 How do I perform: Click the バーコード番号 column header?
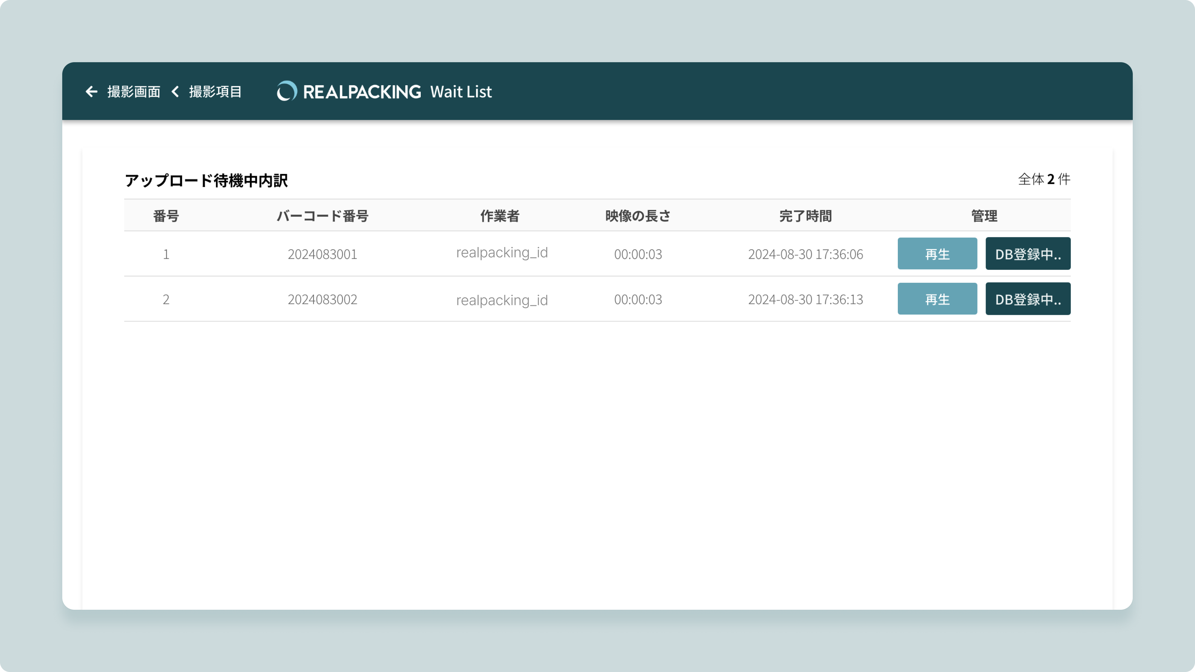(322, 216)
